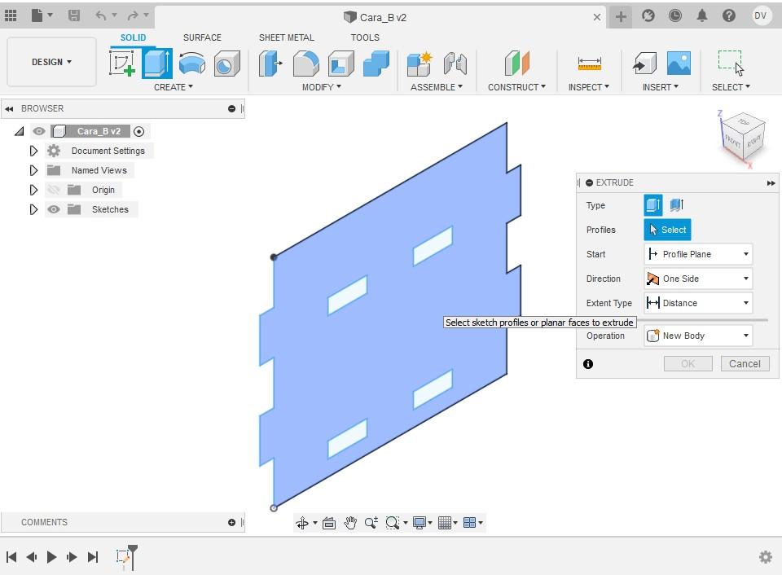Click the Save icon
782x575 pixels.
tap(74, 15)
